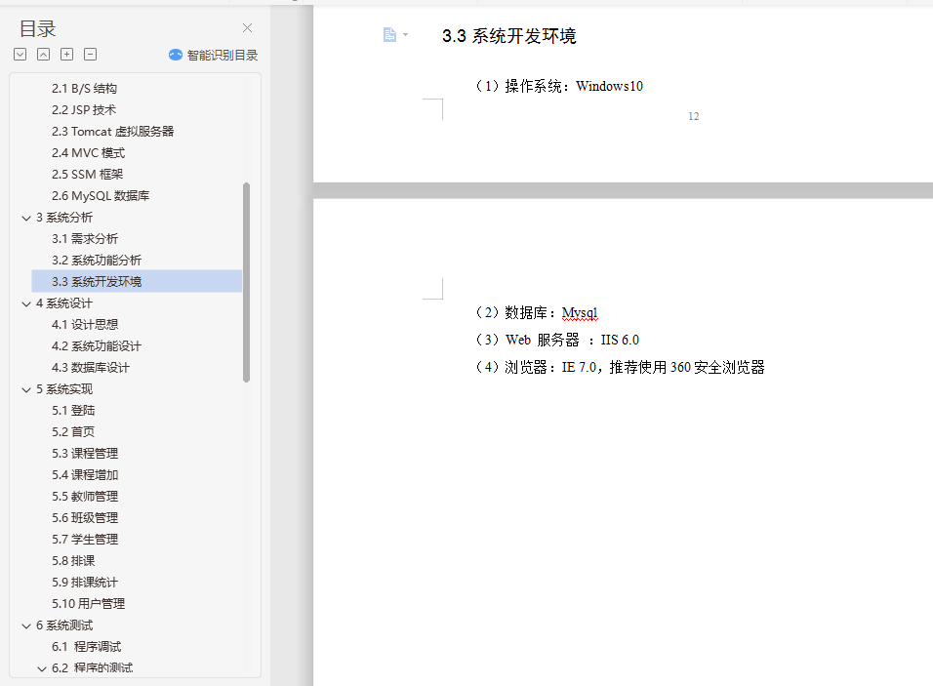Click the 目录 pane title
Image resolution: width=933 pixels, height=686 pixels.
click(37, 28)
